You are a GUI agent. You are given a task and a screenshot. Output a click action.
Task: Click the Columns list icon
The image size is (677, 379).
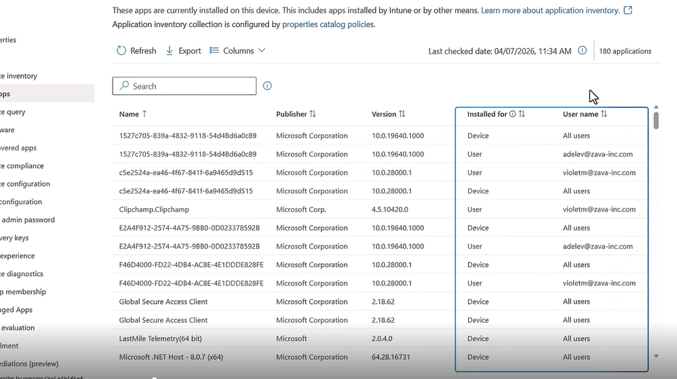pos(214,51)
